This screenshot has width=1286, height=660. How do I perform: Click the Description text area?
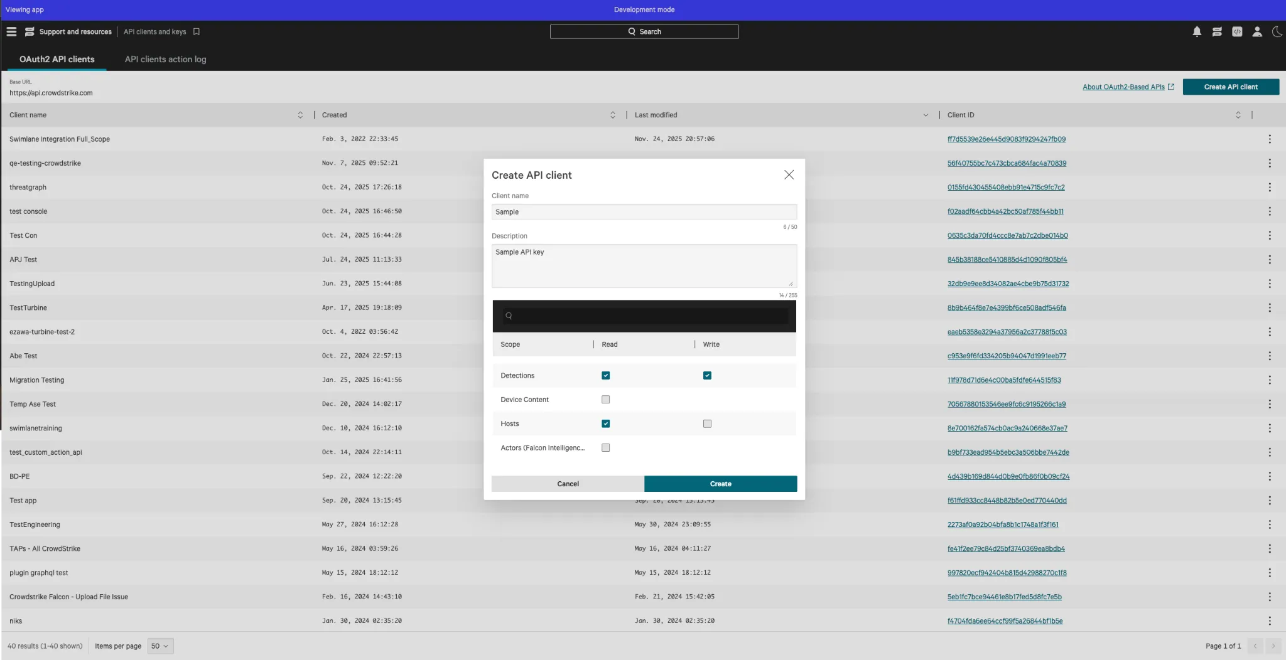point(644,266)
